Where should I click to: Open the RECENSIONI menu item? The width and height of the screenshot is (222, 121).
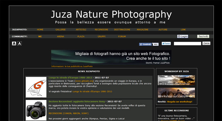101,30
